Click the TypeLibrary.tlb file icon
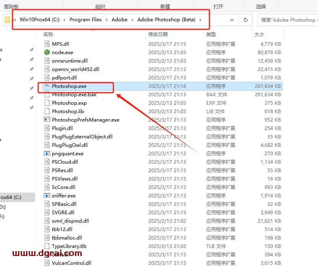This screenshot has width=318, height=268. pos(47,246)
